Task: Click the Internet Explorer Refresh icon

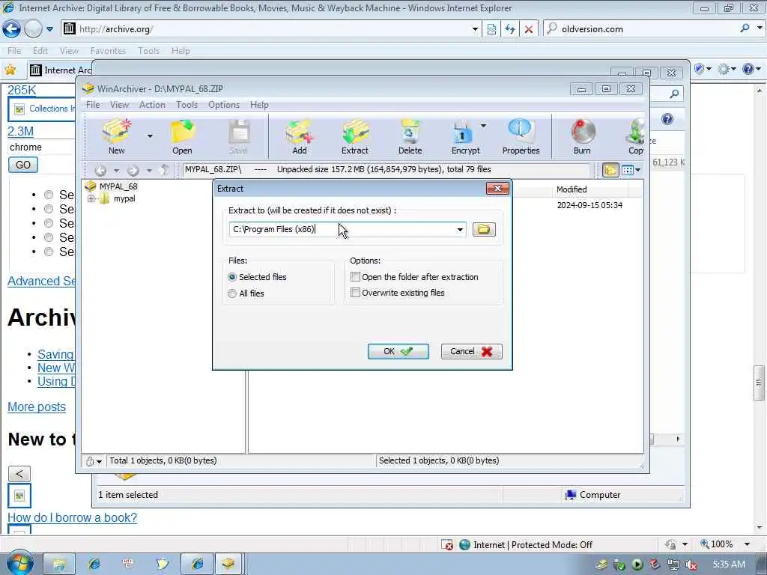Action: point(510,29)
